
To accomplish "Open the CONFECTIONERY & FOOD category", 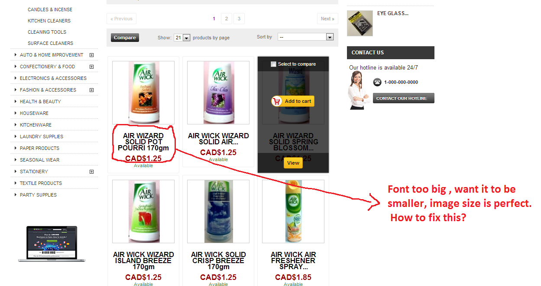I will [47, 67].
